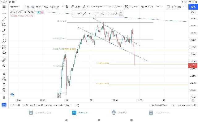Screen dimensions: 198x124
Task: Open the JPY currency dropdown
Action: coord(193,12)
